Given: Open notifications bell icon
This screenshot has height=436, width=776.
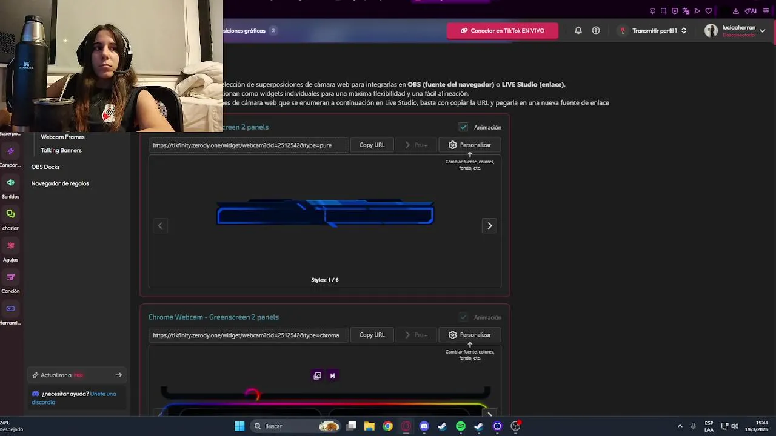Looking at the screenshot, I should click(578, 30).
